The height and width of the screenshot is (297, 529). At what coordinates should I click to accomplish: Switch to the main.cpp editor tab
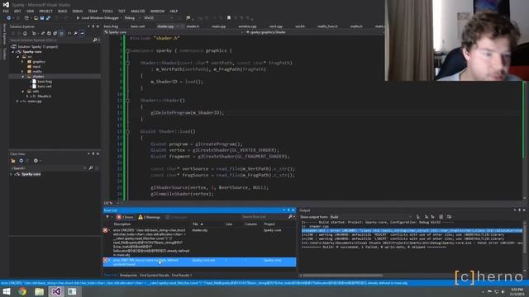coord(218,26)
